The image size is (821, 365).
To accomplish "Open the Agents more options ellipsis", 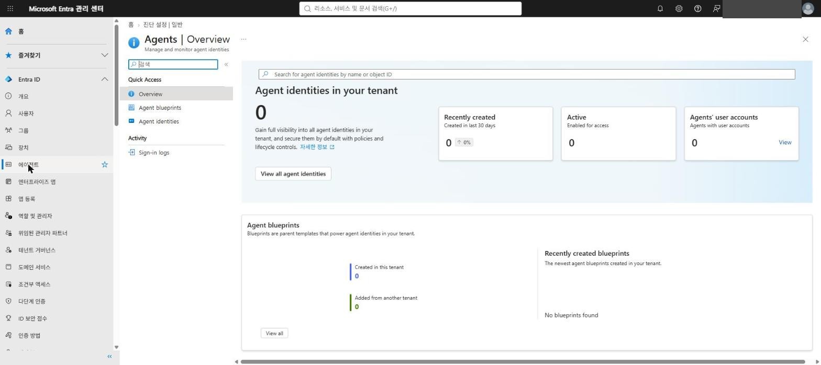I will click(x=243, y=39).
